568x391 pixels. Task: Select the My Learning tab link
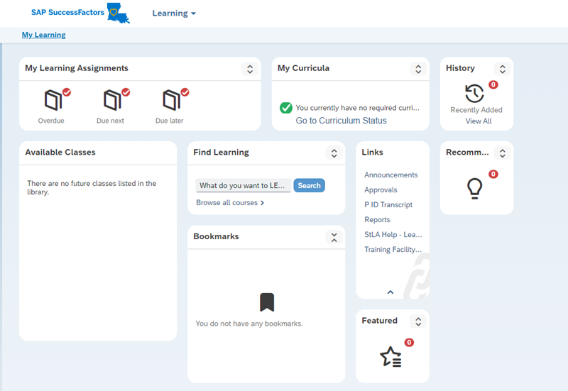[43, 35]
